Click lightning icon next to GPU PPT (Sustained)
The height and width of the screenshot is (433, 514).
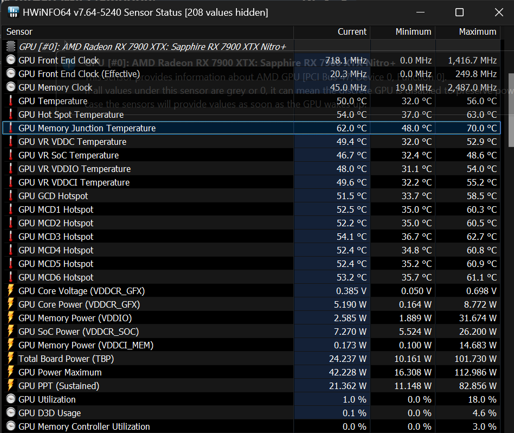(x=11, y=386)
